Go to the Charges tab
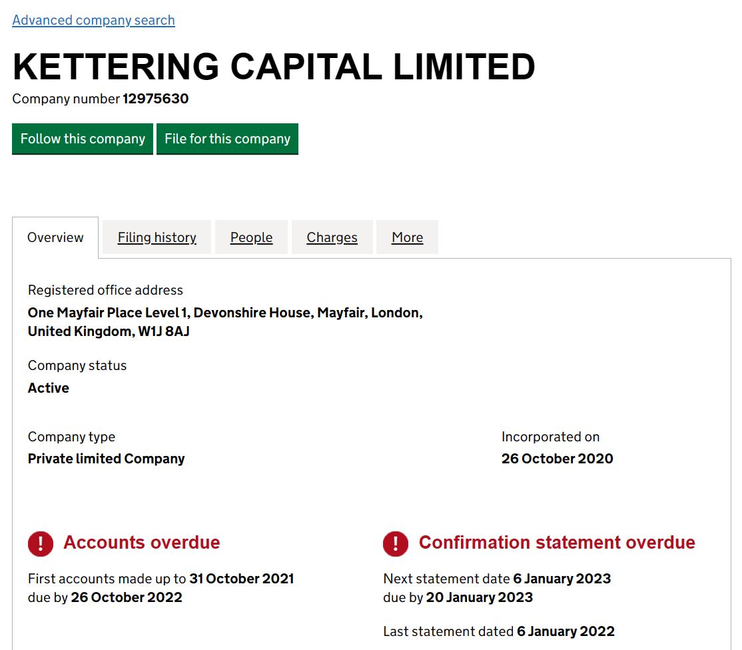742x650 pixels. pyautogui.click(x=332, y=237)
